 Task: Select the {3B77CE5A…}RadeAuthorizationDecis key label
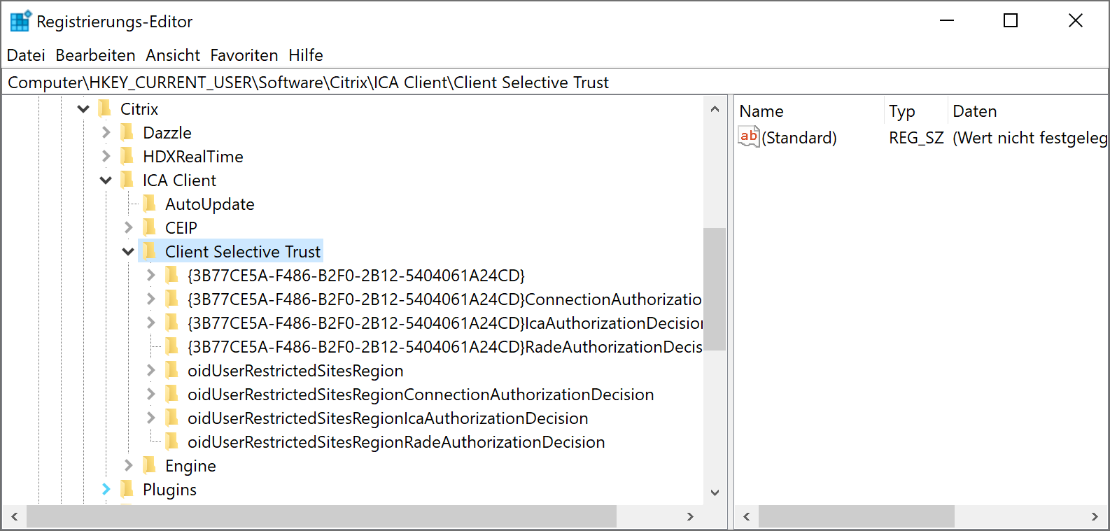(445, 347)
